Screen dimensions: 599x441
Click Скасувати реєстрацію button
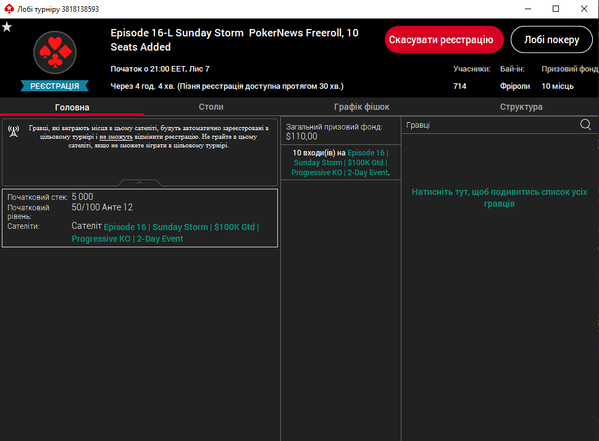(x=444, y=39)
